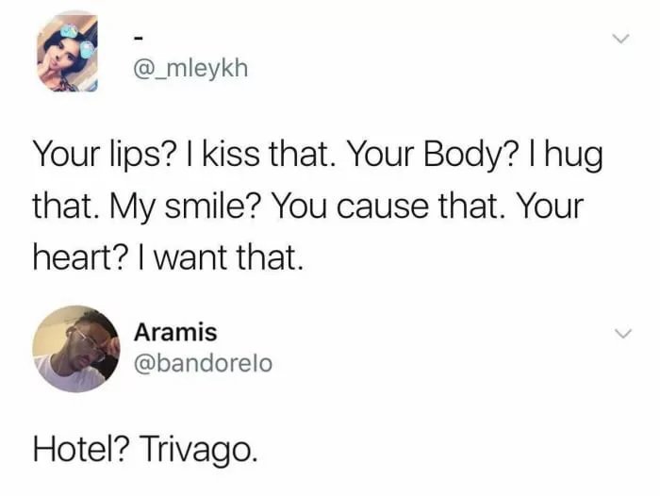This screenshot has height=496, width=660.
Task: Click the word 'Trivago' in the reply
Action: 196,449
